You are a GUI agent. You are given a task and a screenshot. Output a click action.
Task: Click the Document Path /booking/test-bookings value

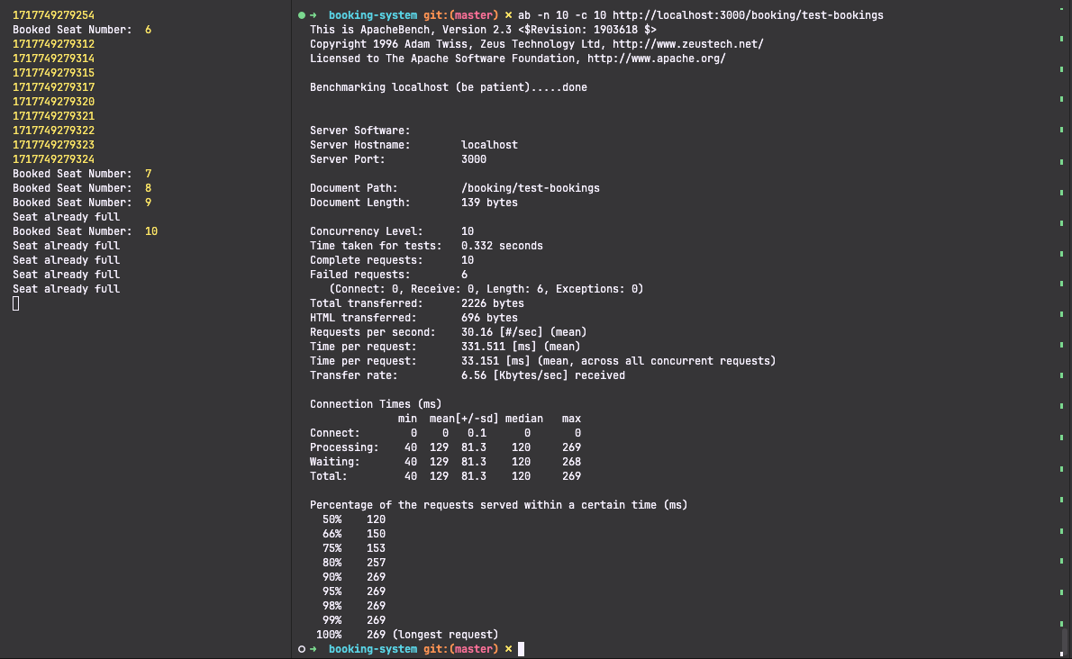[530, 188]
